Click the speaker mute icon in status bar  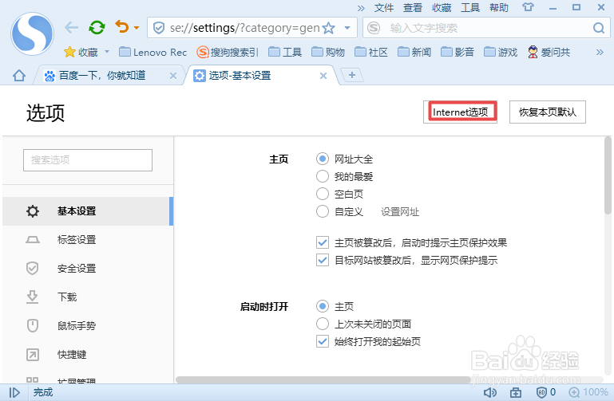pos(490,392)
